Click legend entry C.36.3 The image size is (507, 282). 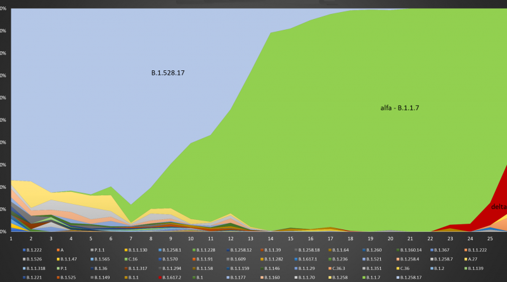pyautogui.click(x=337, y=269)
